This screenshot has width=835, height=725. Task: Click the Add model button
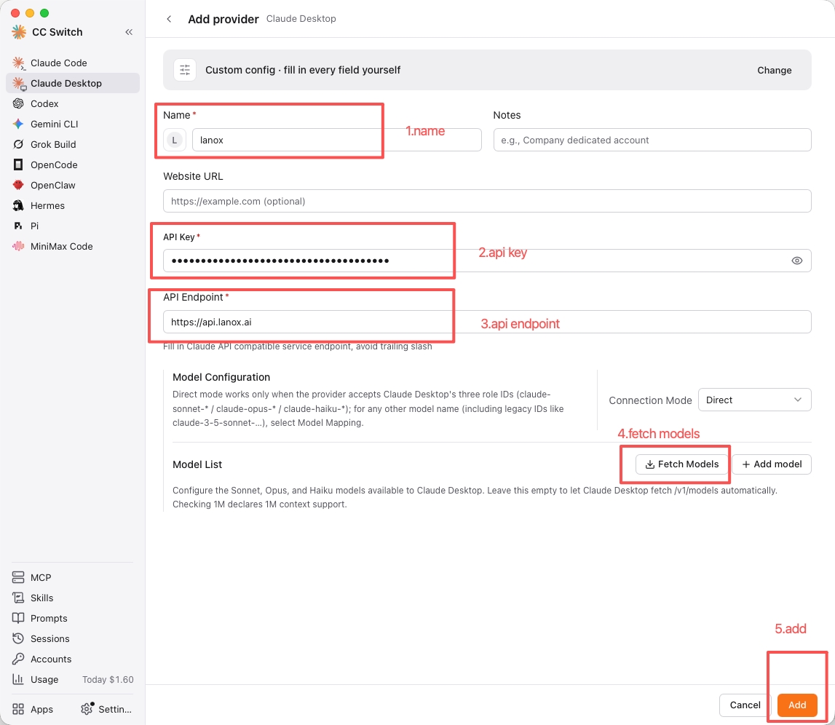point(771,464)
